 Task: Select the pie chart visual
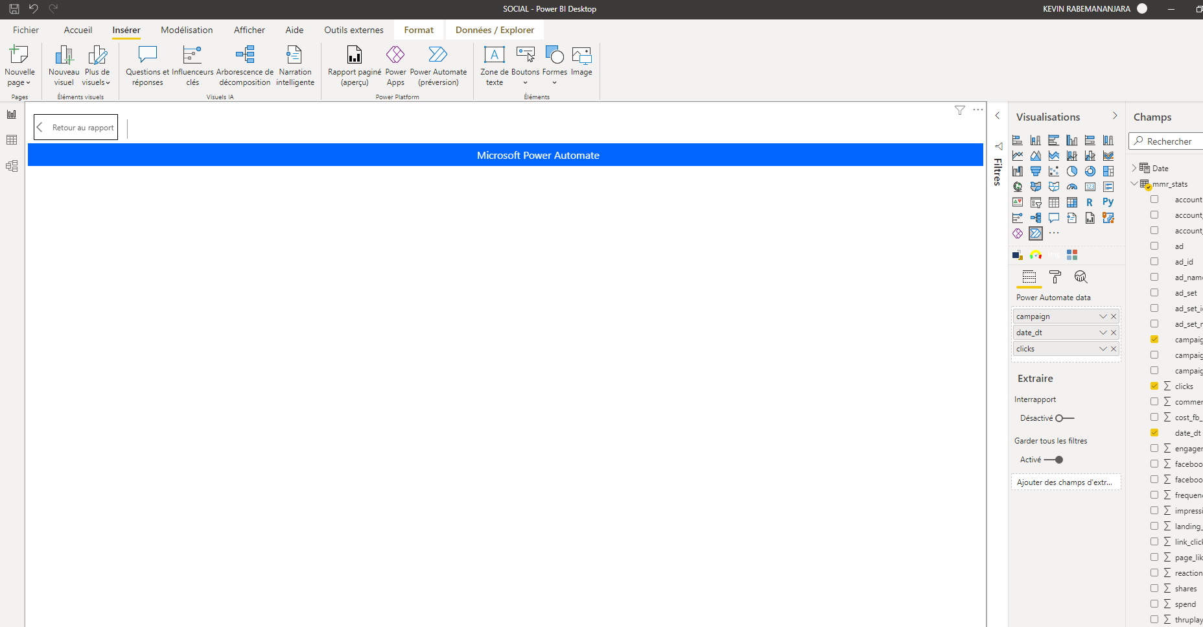coord(1072,171)
